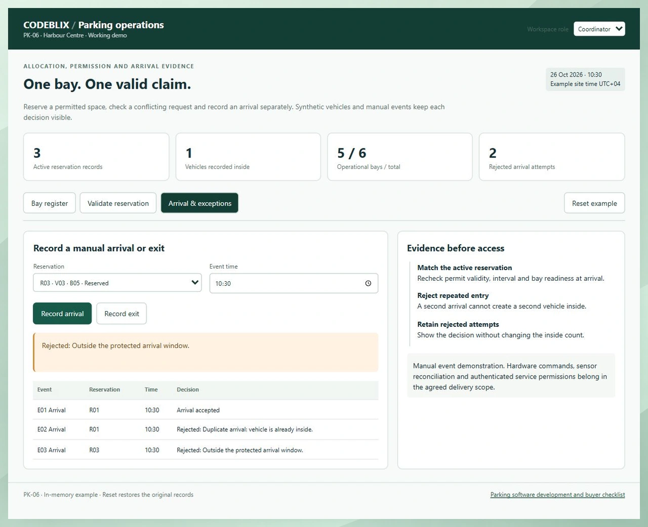This screenshot has height=527, width=648.
Task: Click the R03 reservation cell in E03 row
Action: click(94, 450)
